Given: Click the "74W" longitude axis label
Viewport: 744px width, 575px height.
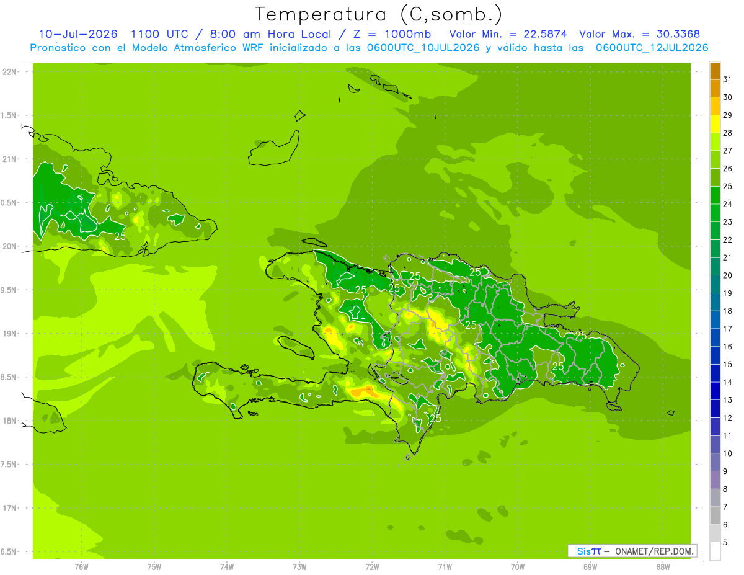Looking at the screenshot, I should (227, 567).
